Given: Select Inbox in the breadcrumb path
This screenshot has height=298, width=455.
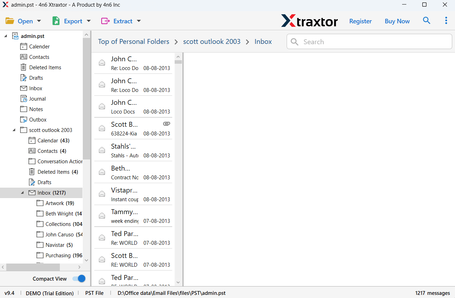Looking at the screenshot, I should (263, 41).
